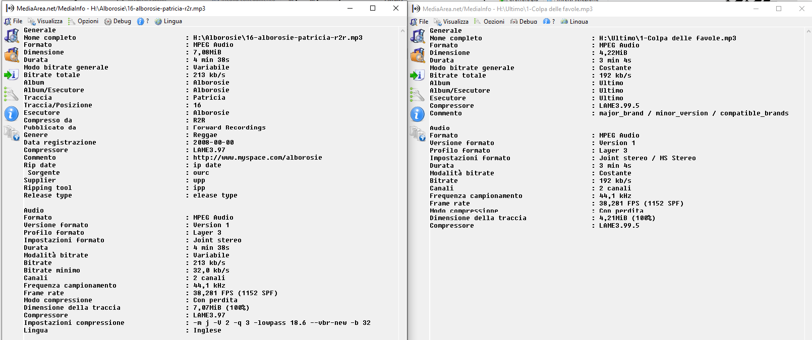Screen dimensions: 812x340
Task: Minimize the Ultimo MediaInfo window
Action: 756,9
